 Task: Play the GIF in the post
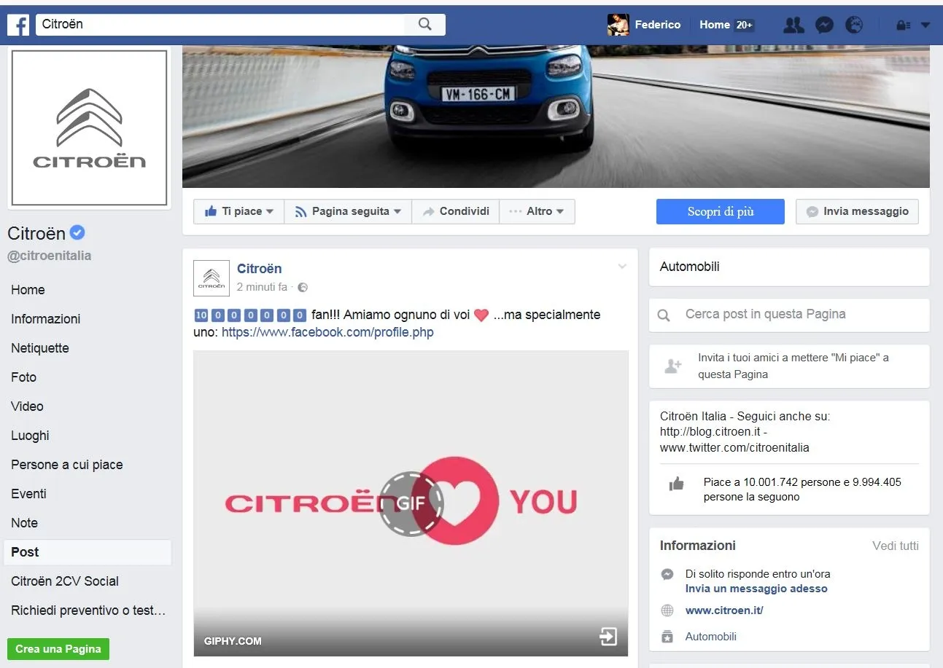click(411, 503)
